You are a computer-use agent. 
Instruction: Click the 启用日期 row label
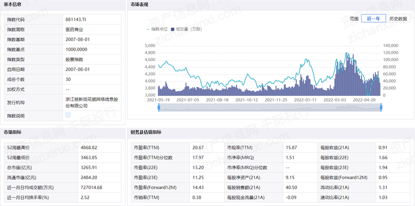(x=16, y=70)
